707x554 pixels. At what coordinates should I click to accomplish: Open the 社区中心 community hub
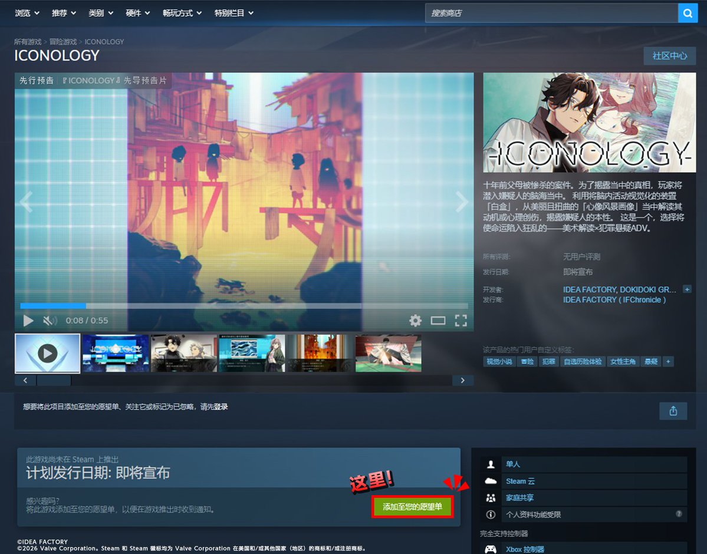coord(670,56)
